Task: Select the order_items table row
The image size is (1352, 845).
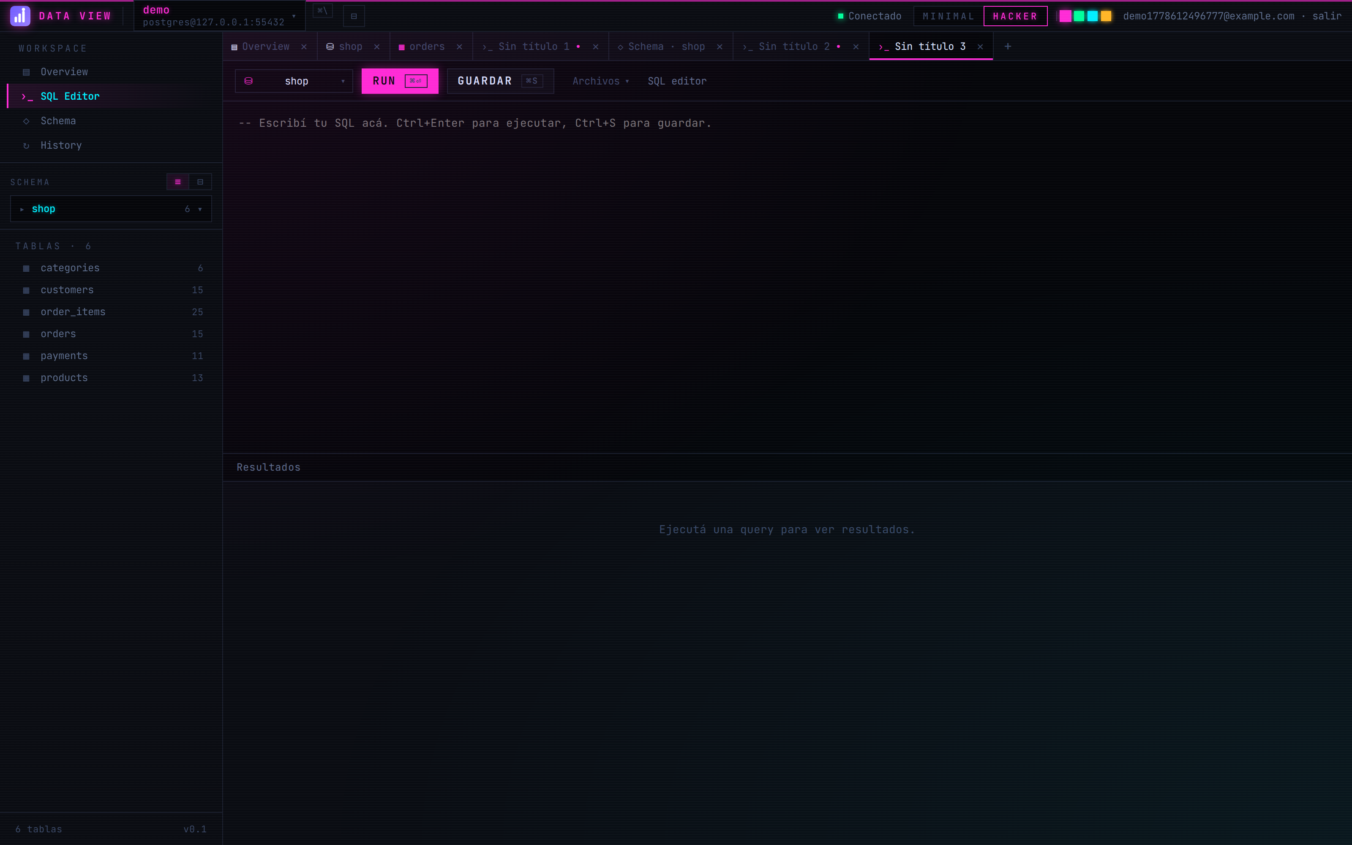Action: 111,312
